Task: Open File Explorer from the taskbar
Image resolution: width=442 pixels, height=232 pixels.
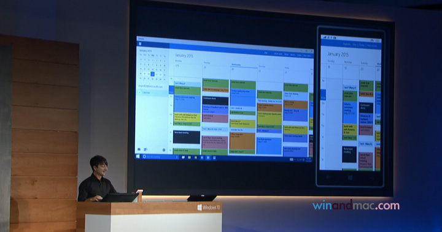Action: (x=190, y=157)
